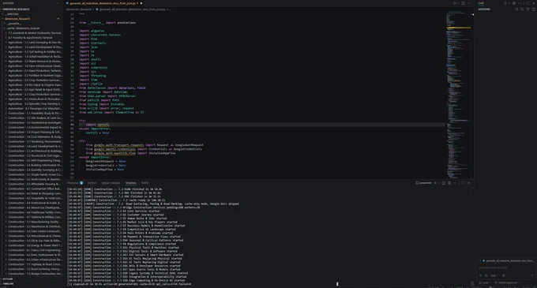The height and width of the screenshot is (288, 537).
Task: Create a new terminal with the plus icon
Action: tap(435, 183)
